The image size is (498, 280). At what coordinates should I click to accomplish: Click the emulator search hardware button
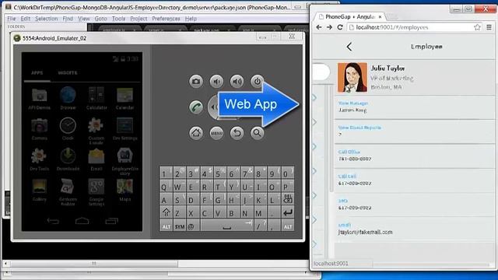coord(257,133)
